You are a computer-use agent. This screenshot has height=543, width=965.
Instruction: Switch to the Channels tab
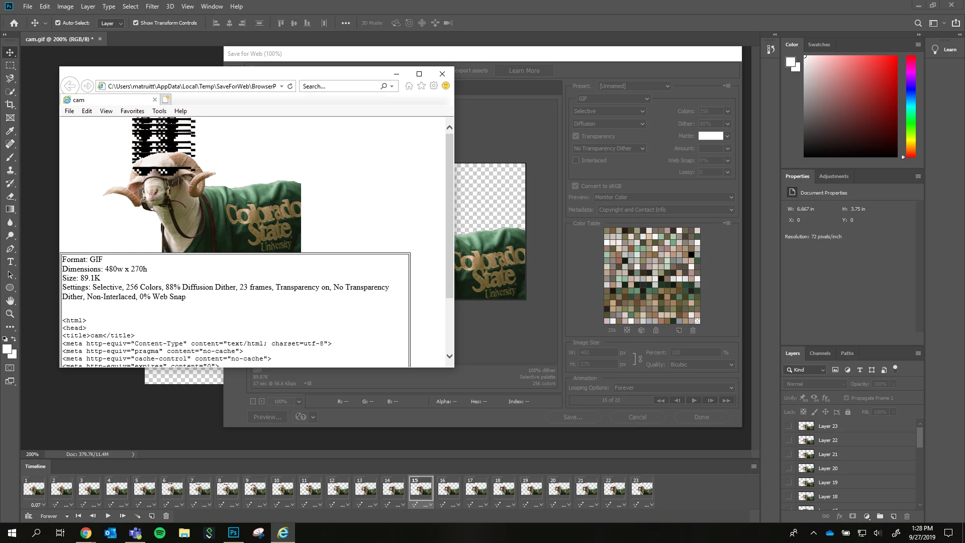(x=820, y=353)
